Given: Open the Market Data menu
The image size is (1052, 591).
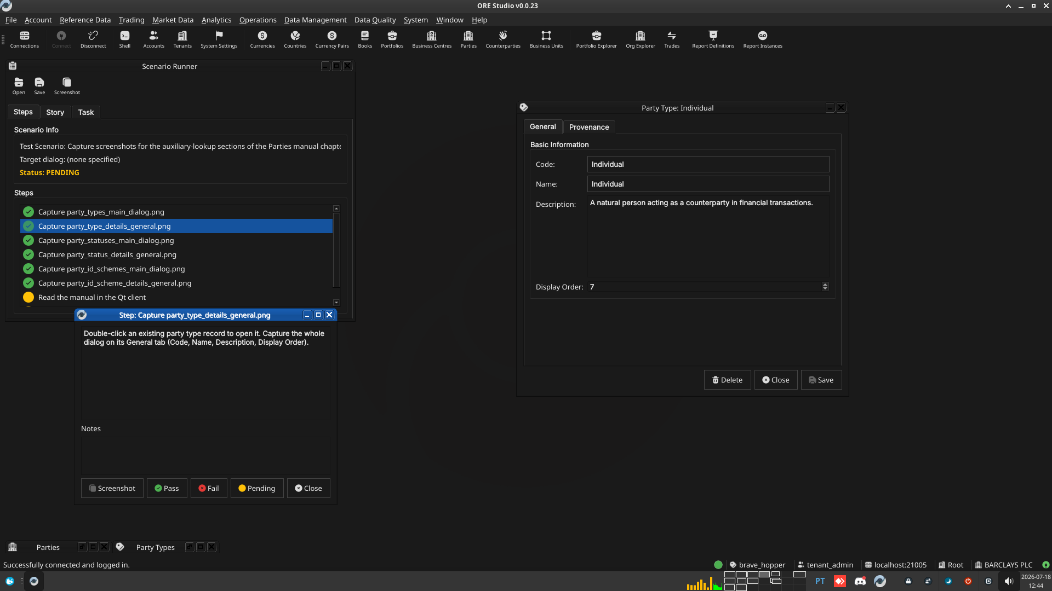Looking at the screenshot, I should pos(173,20).
